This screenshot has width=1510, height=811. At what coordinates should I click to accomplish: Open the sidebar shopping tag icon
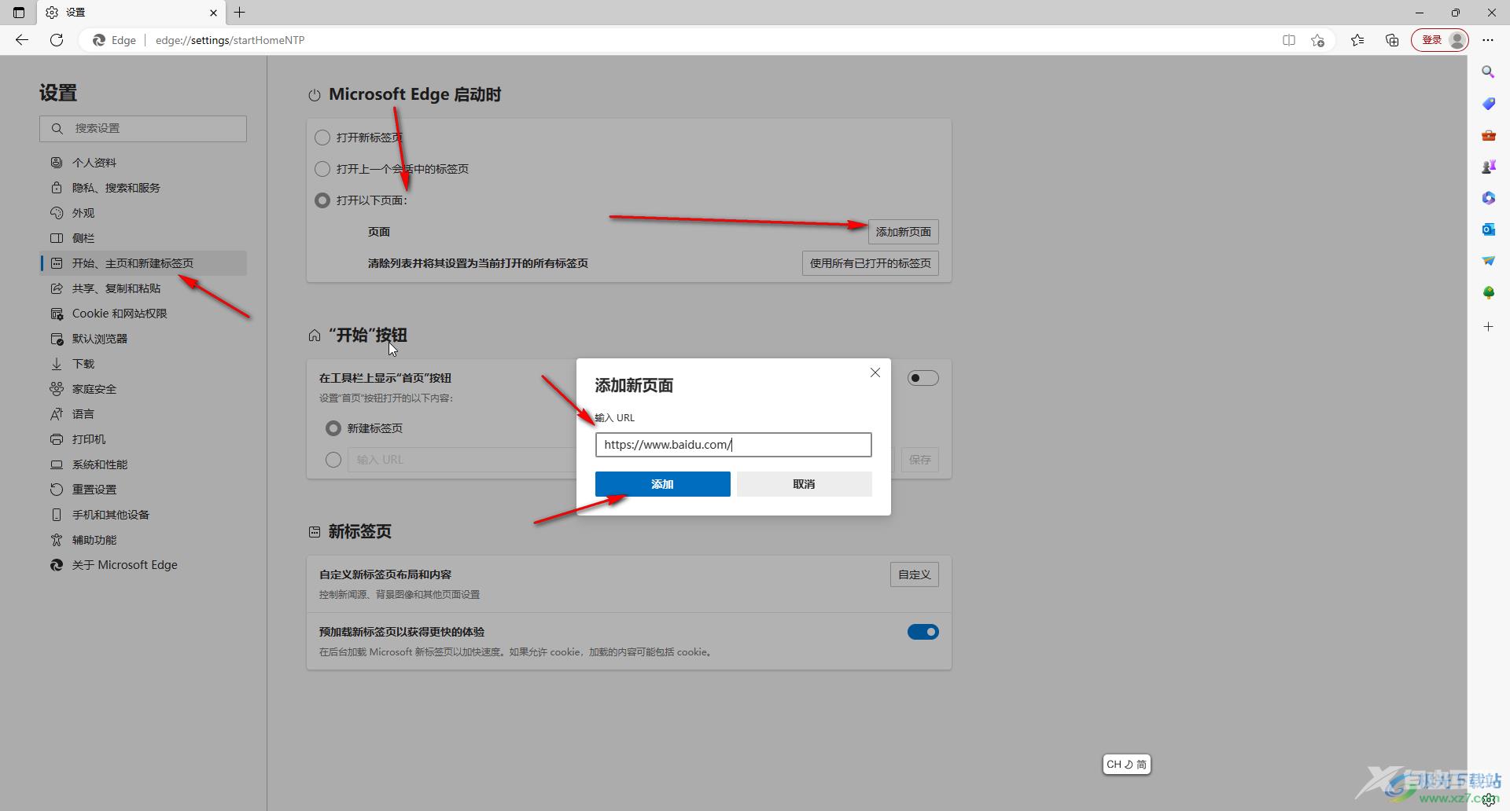coord(1488,104)
